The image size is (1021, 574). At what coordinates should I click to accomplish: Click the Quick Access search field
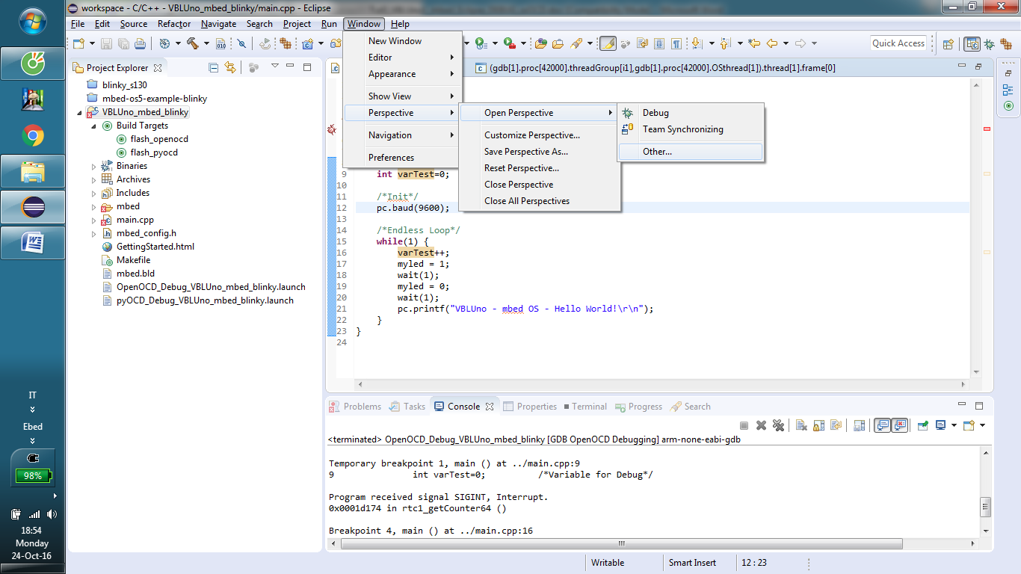coord(898,43)
